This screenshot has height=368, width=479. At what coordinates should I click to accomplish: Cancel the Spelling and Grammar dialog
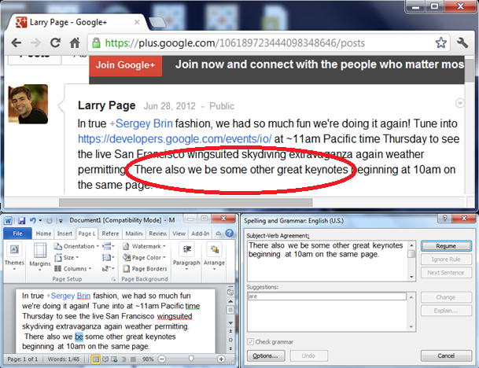click(x=446, y=355)
